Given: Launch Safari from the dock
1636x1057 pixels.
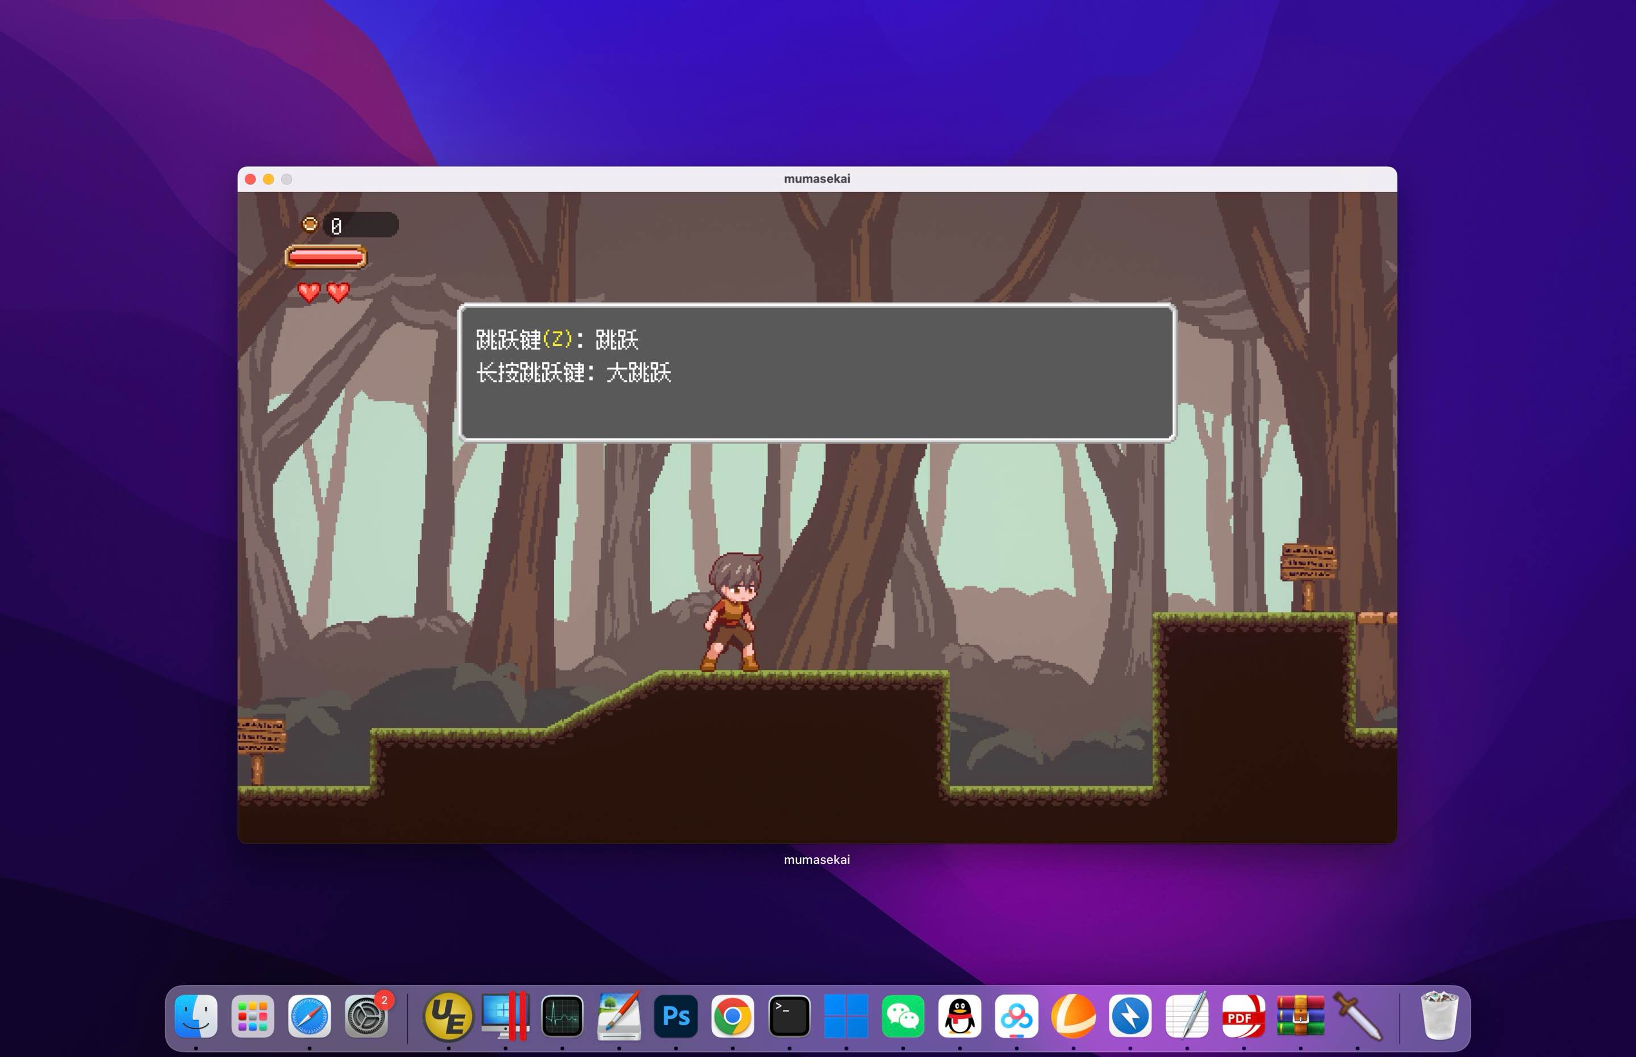Looking at the screenshot, I should tap(309, 1016).
